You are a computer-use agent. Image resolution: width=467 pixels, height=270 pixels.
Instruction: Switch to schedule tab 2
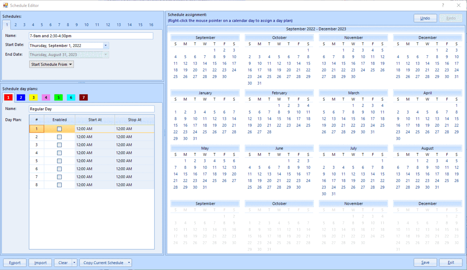pyautogui.click(x=16, y=25)
